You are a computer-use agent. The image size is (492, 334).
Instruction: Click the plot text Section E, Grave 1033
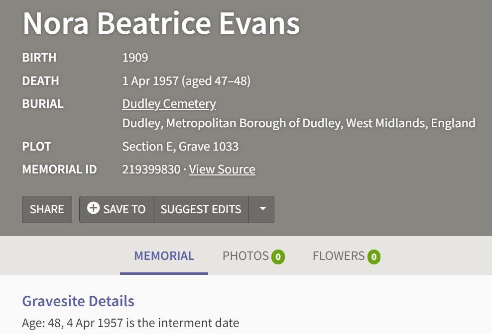coord(180,147)
